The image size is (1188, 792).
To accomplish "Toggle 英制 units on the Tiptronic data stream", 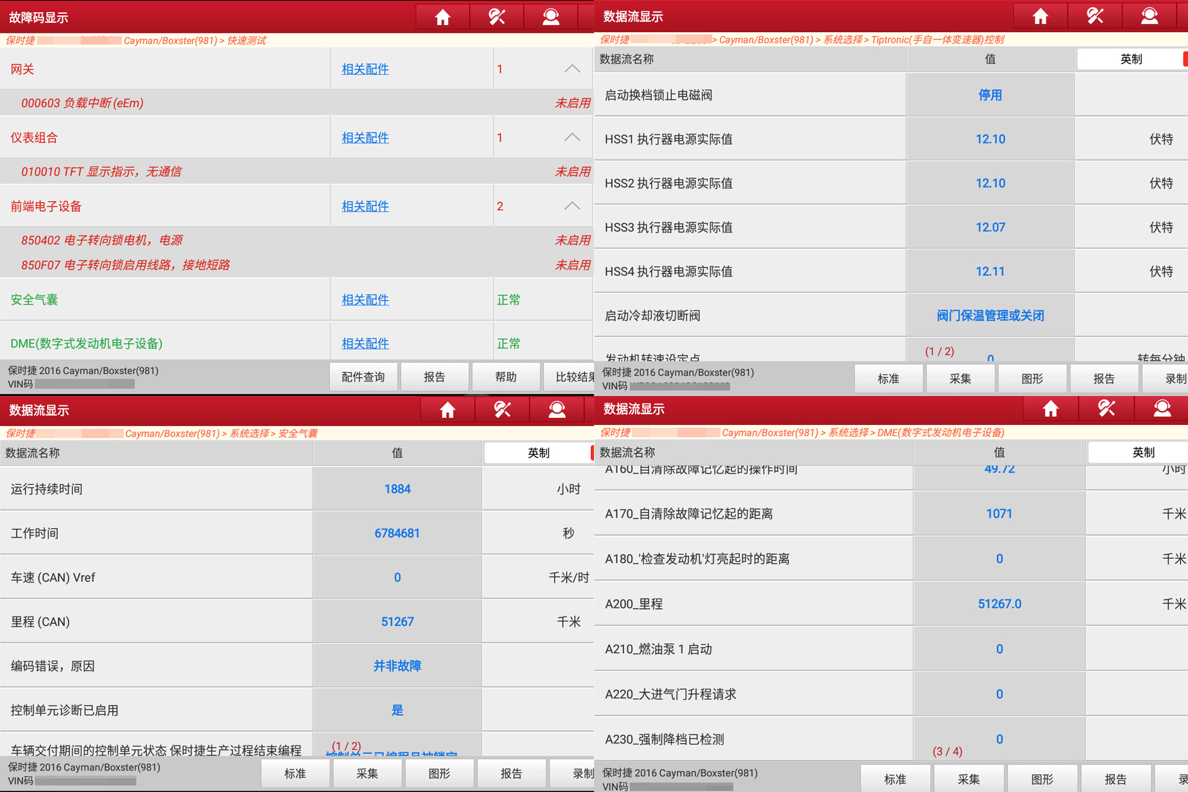I will pyautogui.click(x=1131, y=58).
